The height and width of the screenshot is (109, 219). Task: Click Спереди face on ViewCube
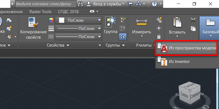pyautogui.click(x=195, y=95)
